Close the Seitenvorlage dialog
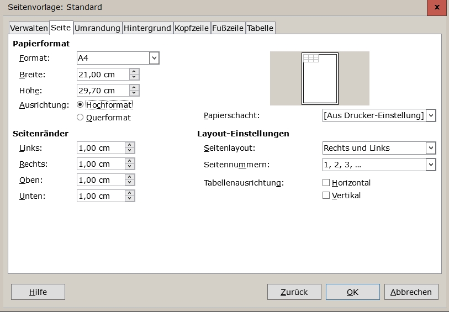This screenshot has height=312, width=449. pyautogui.click(x=437, y=7)
